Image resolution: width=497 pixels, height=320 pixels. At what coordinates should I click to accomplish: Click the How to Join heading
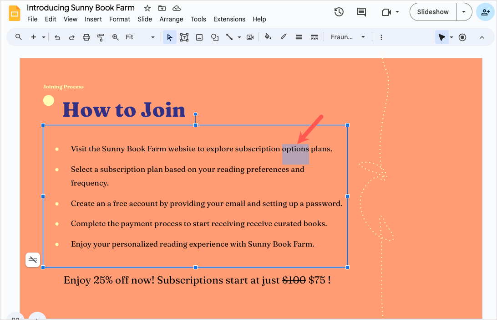point(124,110)
